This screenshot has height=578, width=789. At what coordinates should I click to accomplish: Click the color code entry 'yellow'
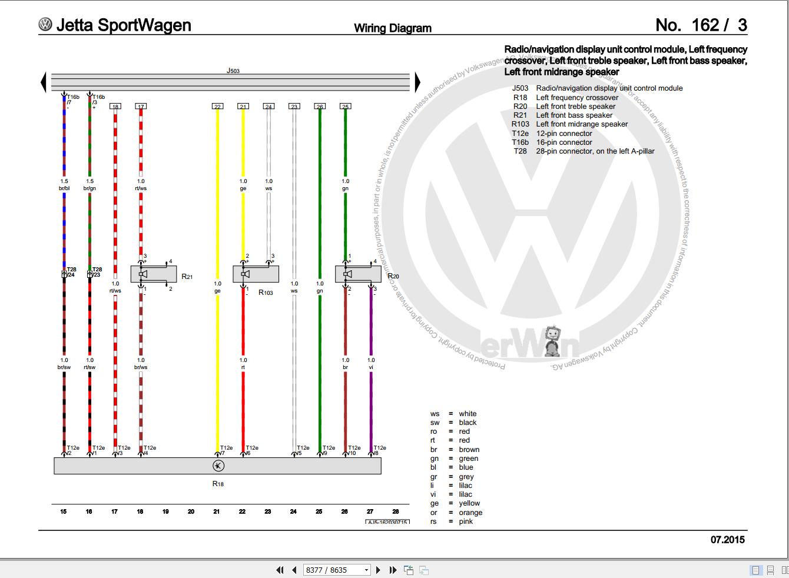click(469, 503)
